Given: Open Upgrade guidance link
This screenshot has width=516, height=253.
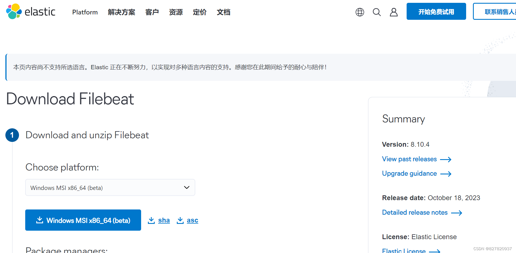Looking at the screenshot, I should pyautogui.click(x=409, y=173).
